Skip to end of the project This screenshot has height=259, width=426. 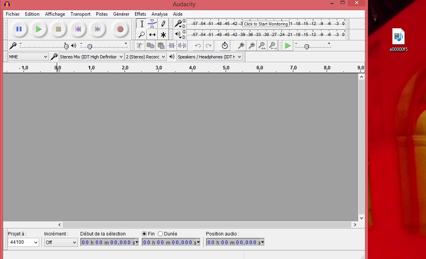(97, 29)
